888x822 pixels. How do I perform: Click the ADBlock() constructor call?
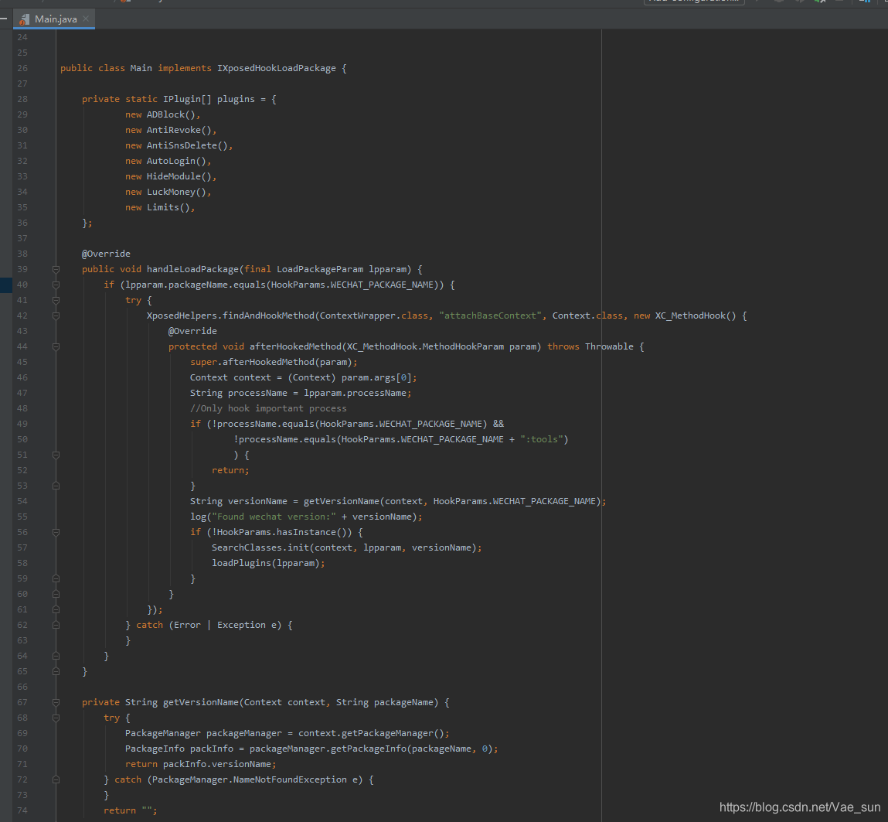coord(171,114)
